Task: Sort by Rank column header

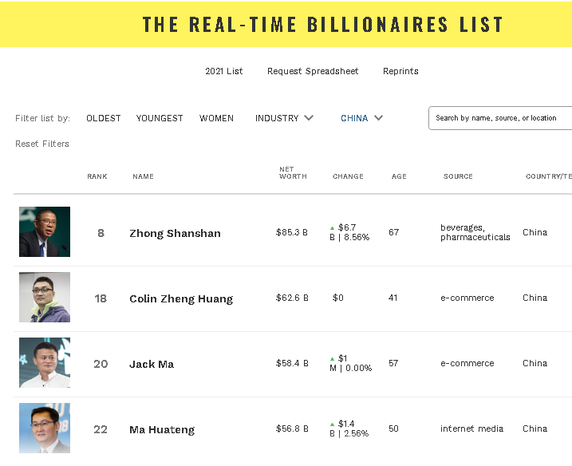Action: tap(97, 176)
